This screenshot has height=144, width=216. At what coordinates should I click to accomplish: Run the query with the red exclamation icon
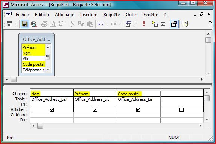pos(144,24)
